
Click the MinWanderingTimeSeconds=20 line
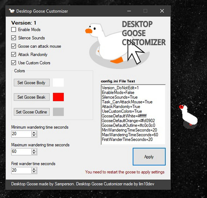129,130
